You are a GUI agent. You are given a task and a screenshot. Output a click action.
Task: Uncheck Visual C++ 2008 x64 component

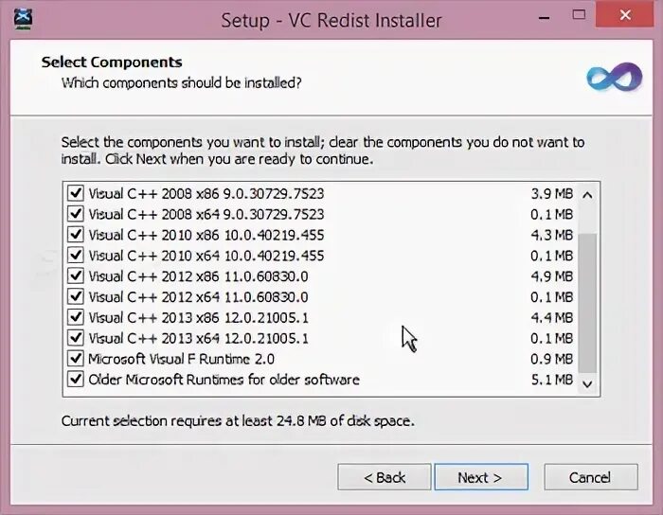76,214
